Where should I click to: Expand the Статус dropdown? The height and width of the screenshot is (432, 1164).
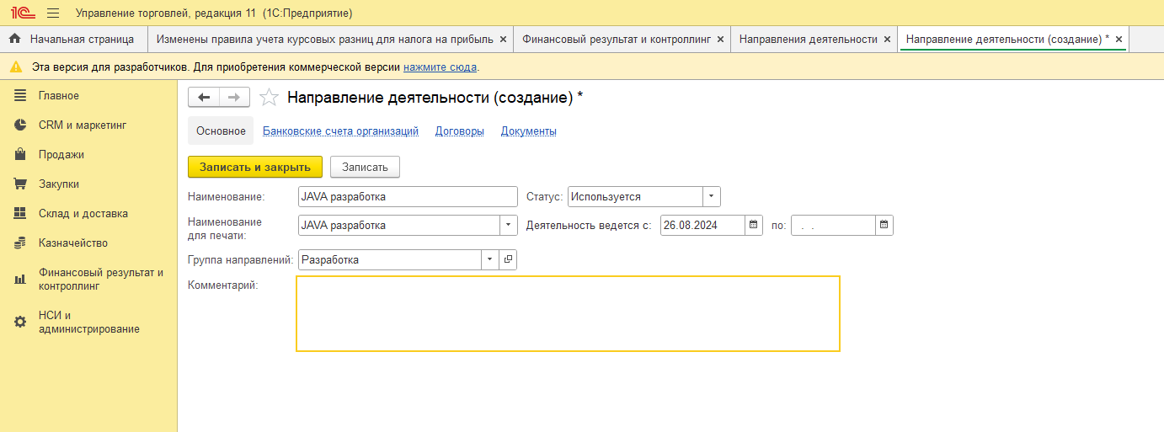(712, 196)
